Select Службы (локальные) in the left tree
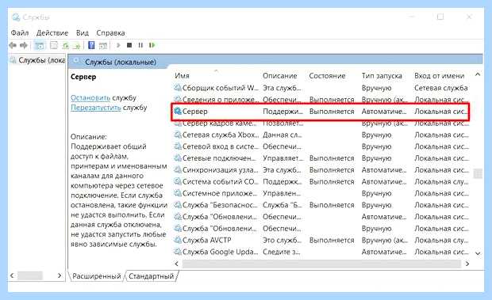492x300 pixels. pos(37,60)
